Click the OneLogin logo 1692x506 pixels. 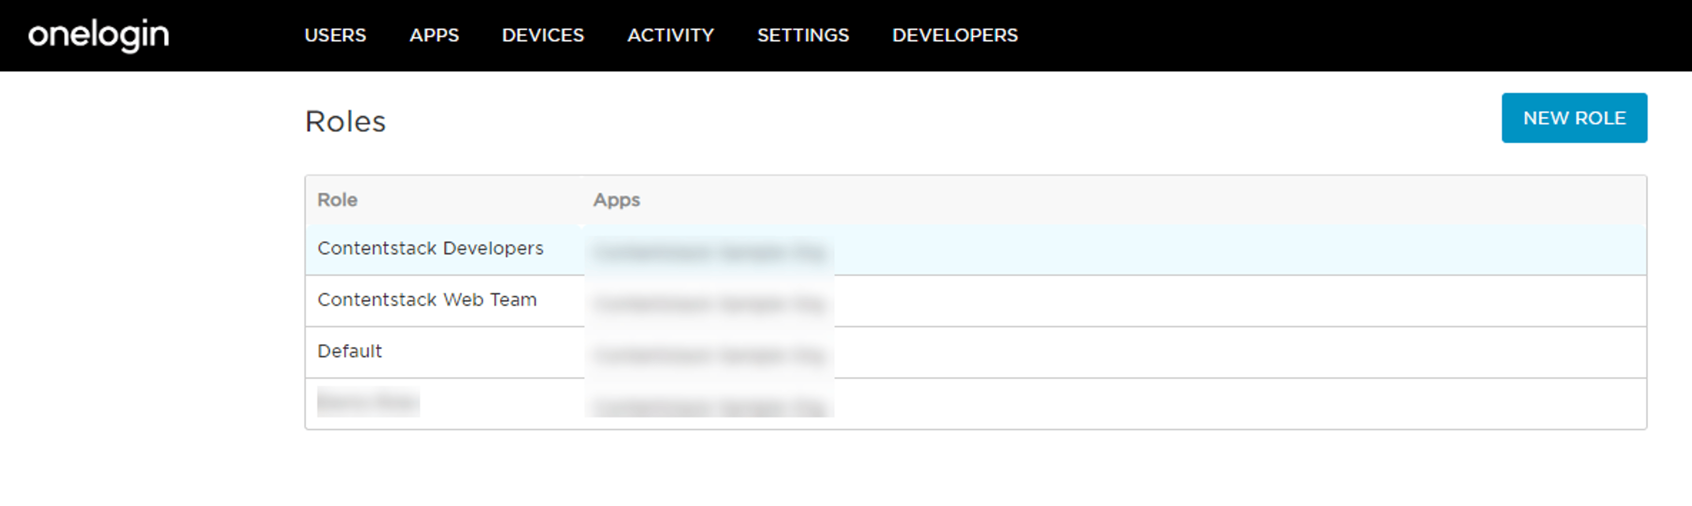(99, 35)
